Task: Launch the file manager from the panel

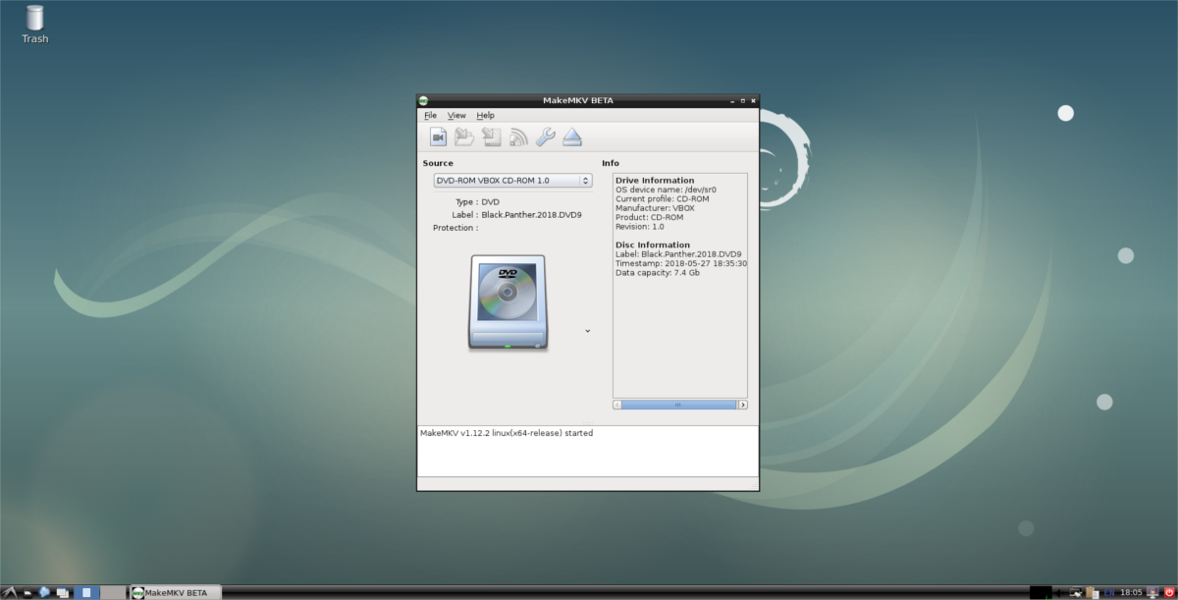Action: (27, 593)
